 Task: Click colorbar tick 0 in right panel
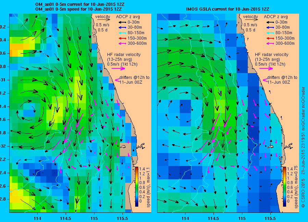click(x=288, y=201)
